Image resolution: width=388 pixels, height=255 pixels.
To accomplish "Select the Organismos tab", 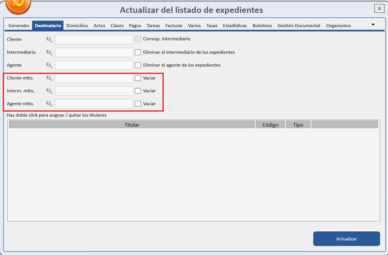I will (338, 26).
